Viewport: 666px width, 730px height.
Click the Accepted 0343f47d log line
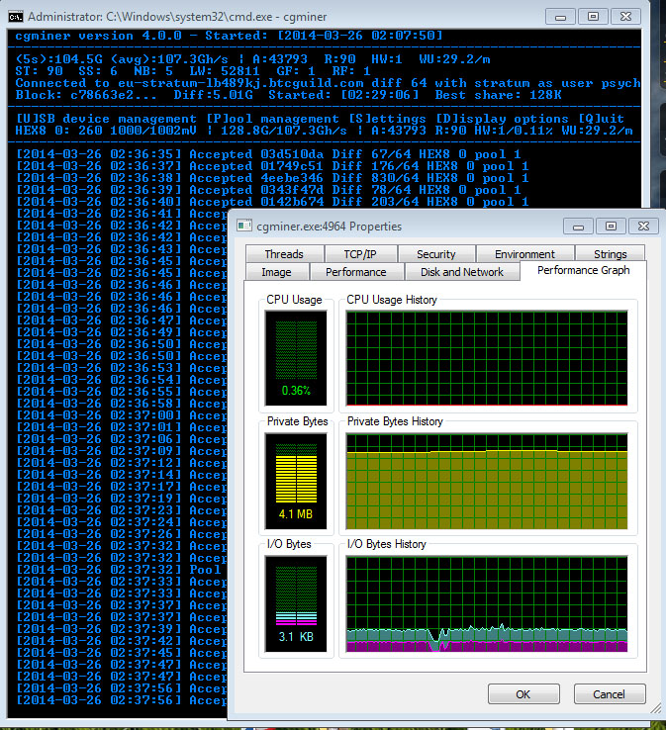(268, 190)
